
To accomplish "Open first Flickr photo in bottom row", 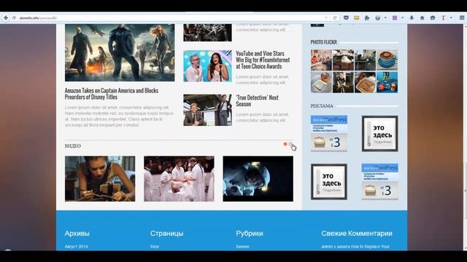I will click(321, 82).
